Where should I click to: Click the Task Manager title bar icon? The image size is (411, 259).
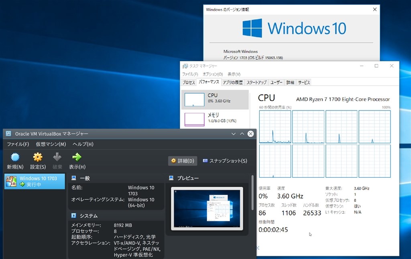(185, 66)
